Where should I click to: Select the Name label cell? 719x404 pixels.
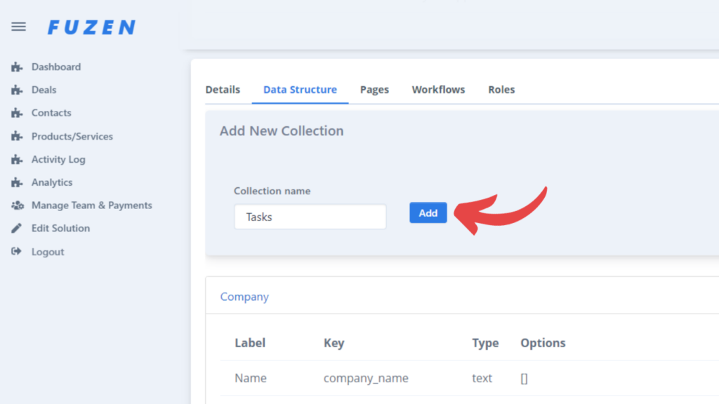point(251,378)
